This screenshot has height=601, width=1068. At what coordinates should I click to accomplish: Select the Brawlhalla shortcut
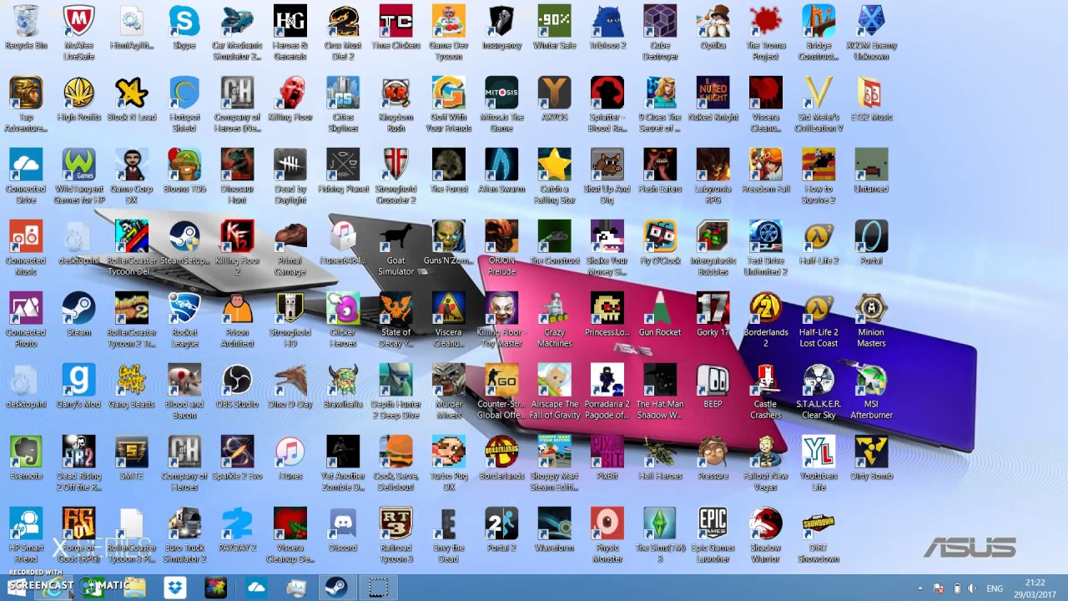pyautogui.click(x=343, y=386)
